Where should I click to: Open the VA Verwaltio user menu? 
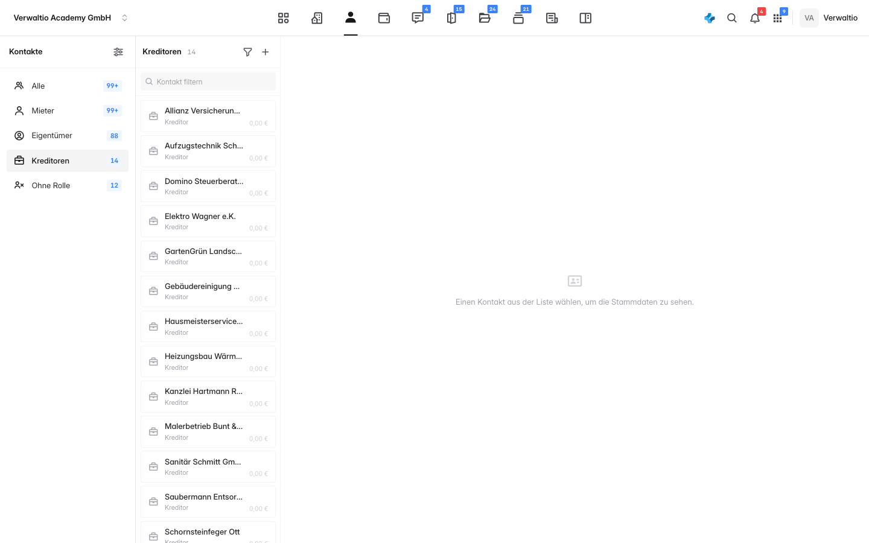coord(829,18)
